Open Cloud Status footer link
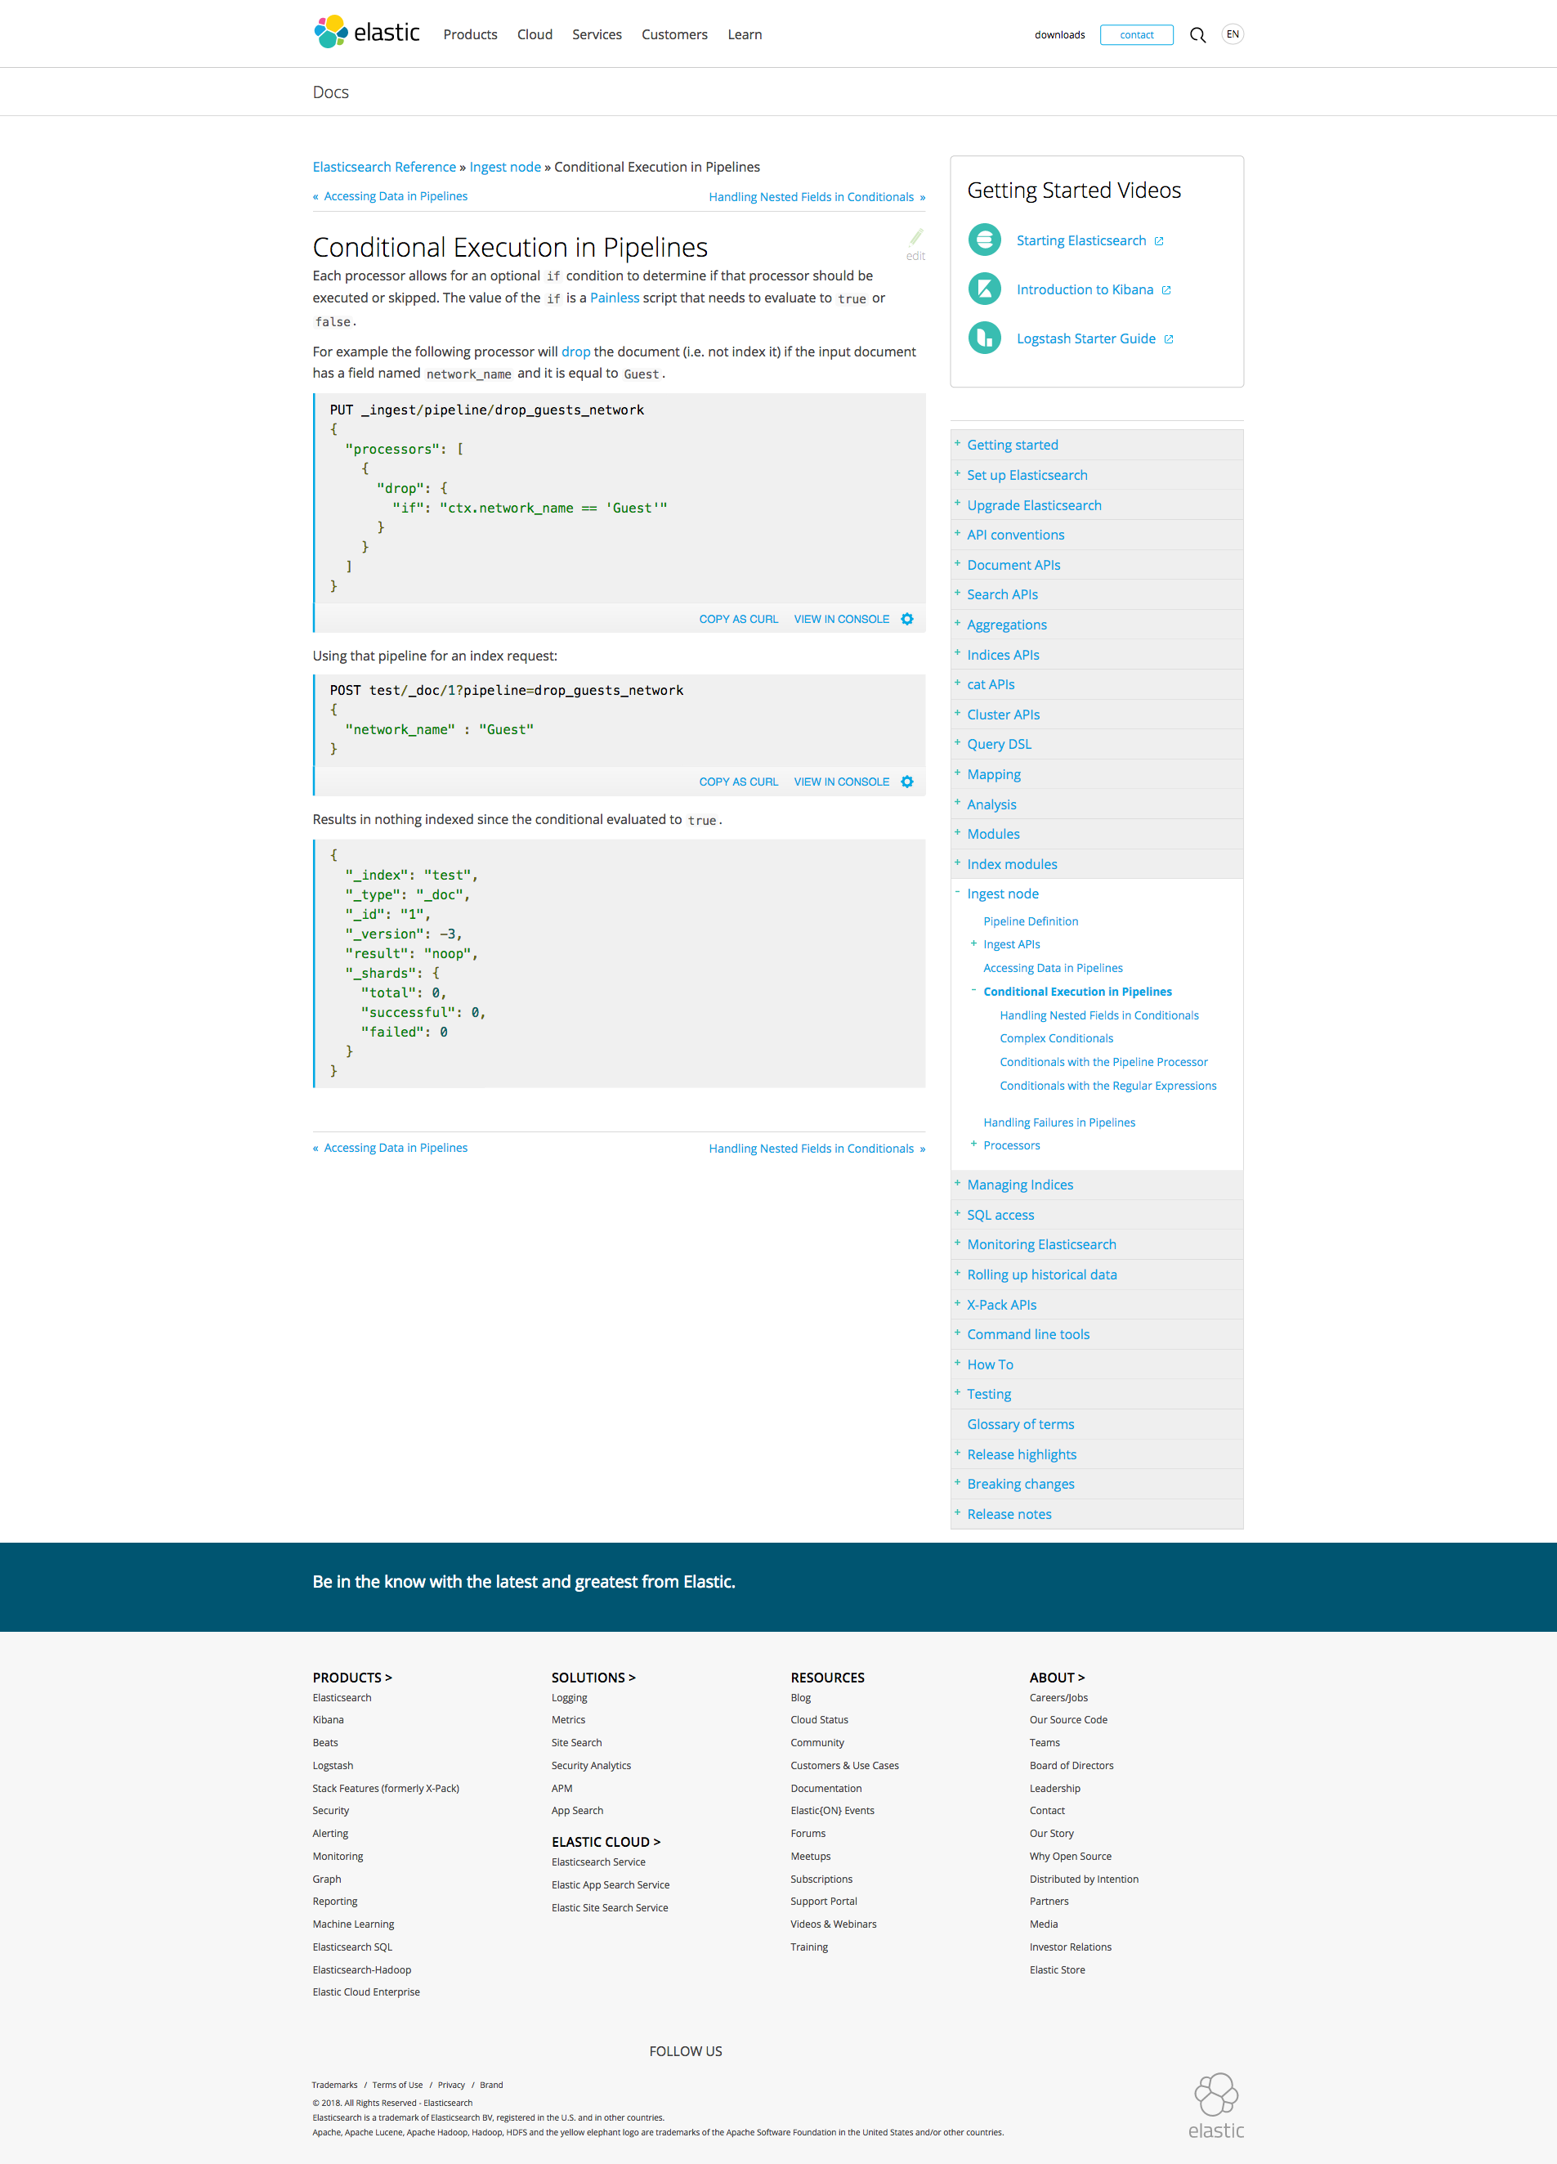1557x2164 pixels. click(x=819, y=1720)
